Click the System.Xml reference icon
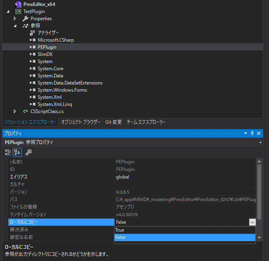Screen dimensions: 269x261 tap(33, 97)
